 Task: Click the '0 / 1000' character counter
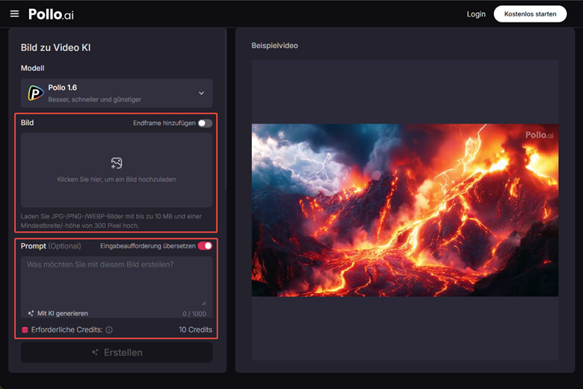pyautogui.click(x=194, y=313)
